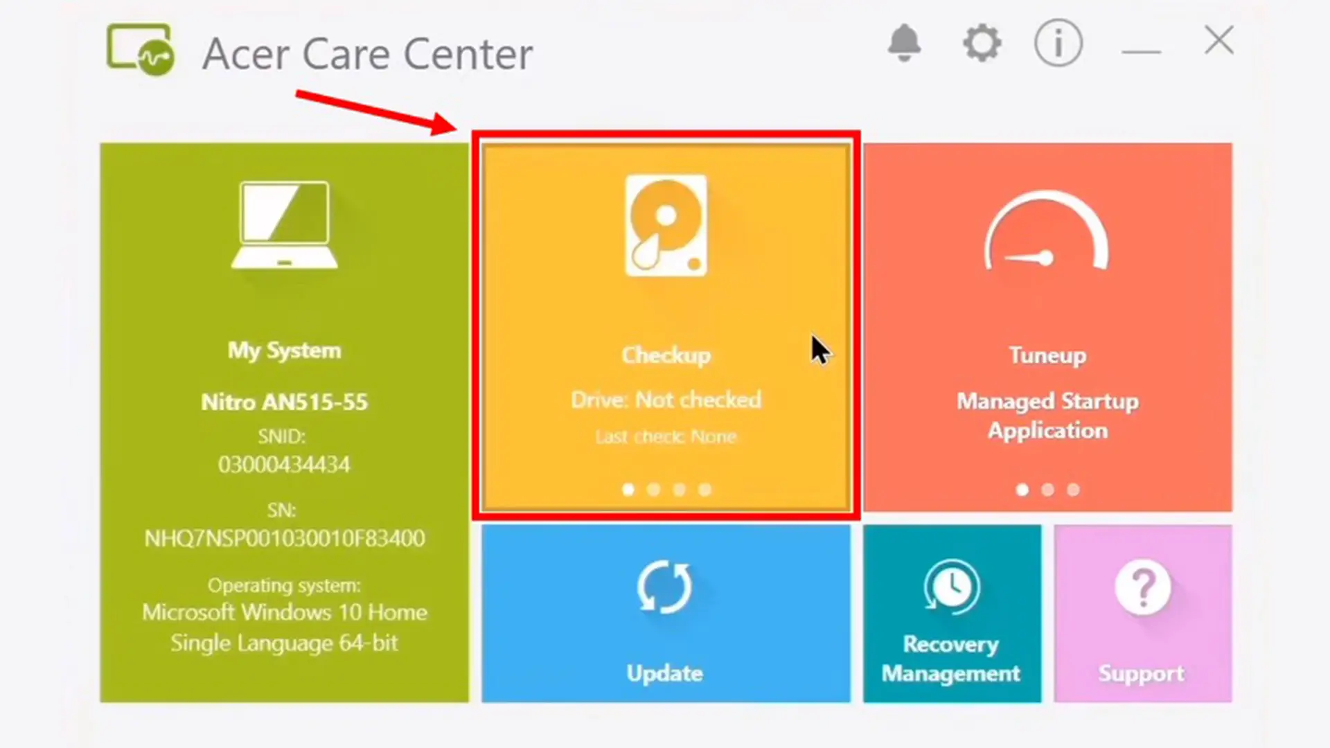Expand second Tuneup carousel indicator
Screen dimensions: 1330x748
tap(1048, 490)
